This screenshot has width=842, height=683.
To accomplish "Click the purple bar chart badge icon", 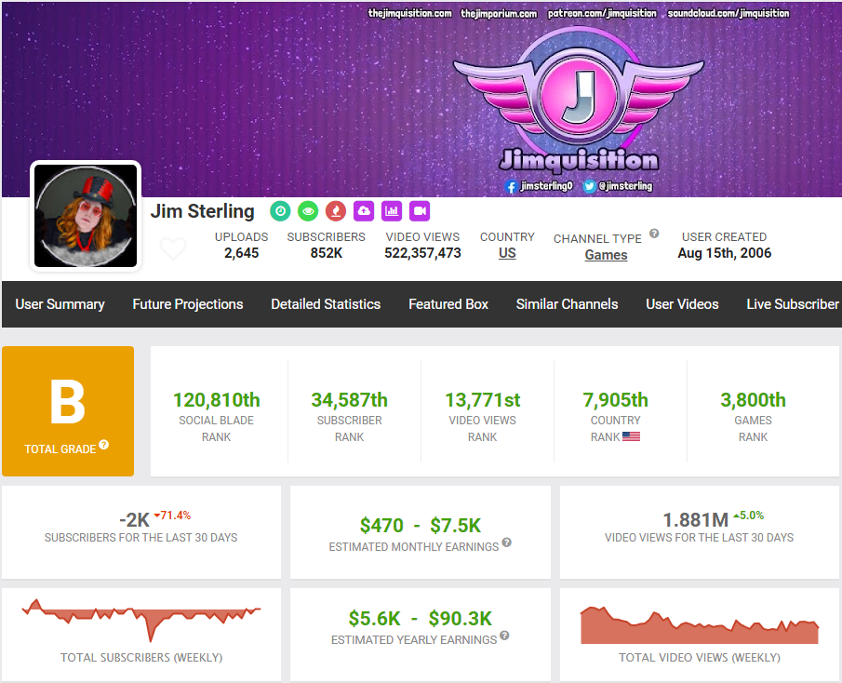I will (x=392, y=211).
